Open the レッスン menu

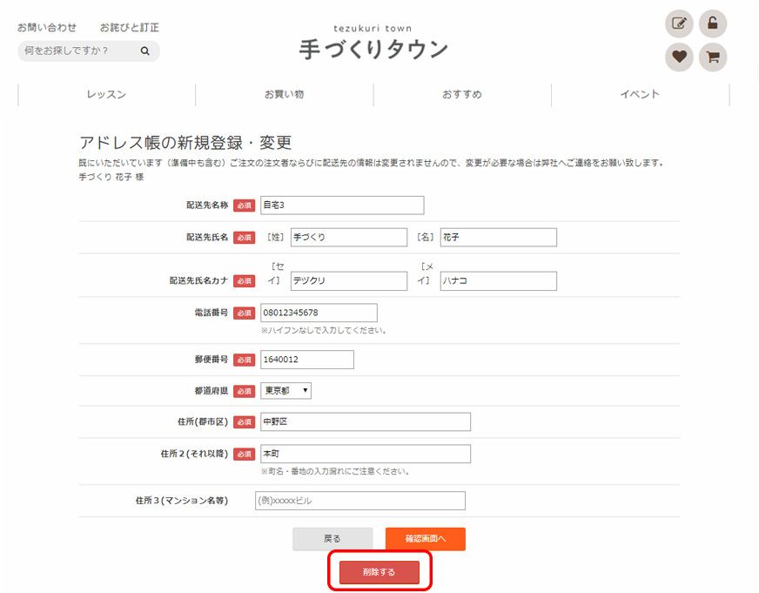(x=106, y=95)
